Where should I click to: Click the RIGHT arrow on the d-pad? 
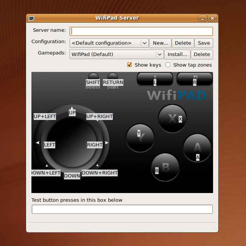pos(106,143)
